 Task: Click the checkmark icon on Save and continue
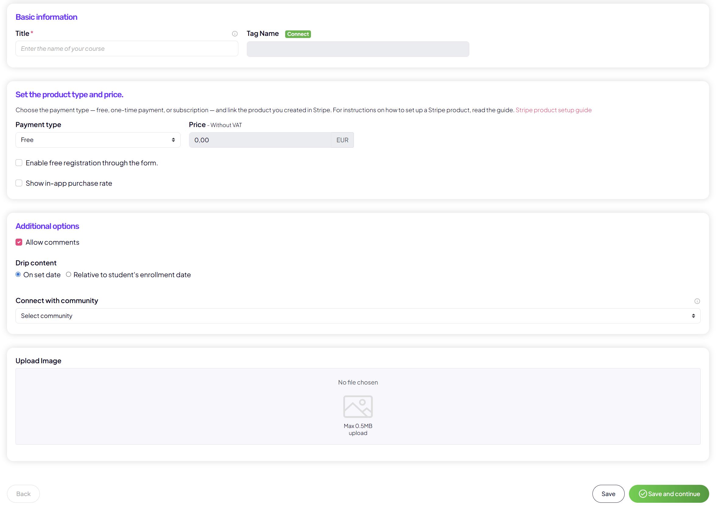pyautogui.click(x=642, y=494)
